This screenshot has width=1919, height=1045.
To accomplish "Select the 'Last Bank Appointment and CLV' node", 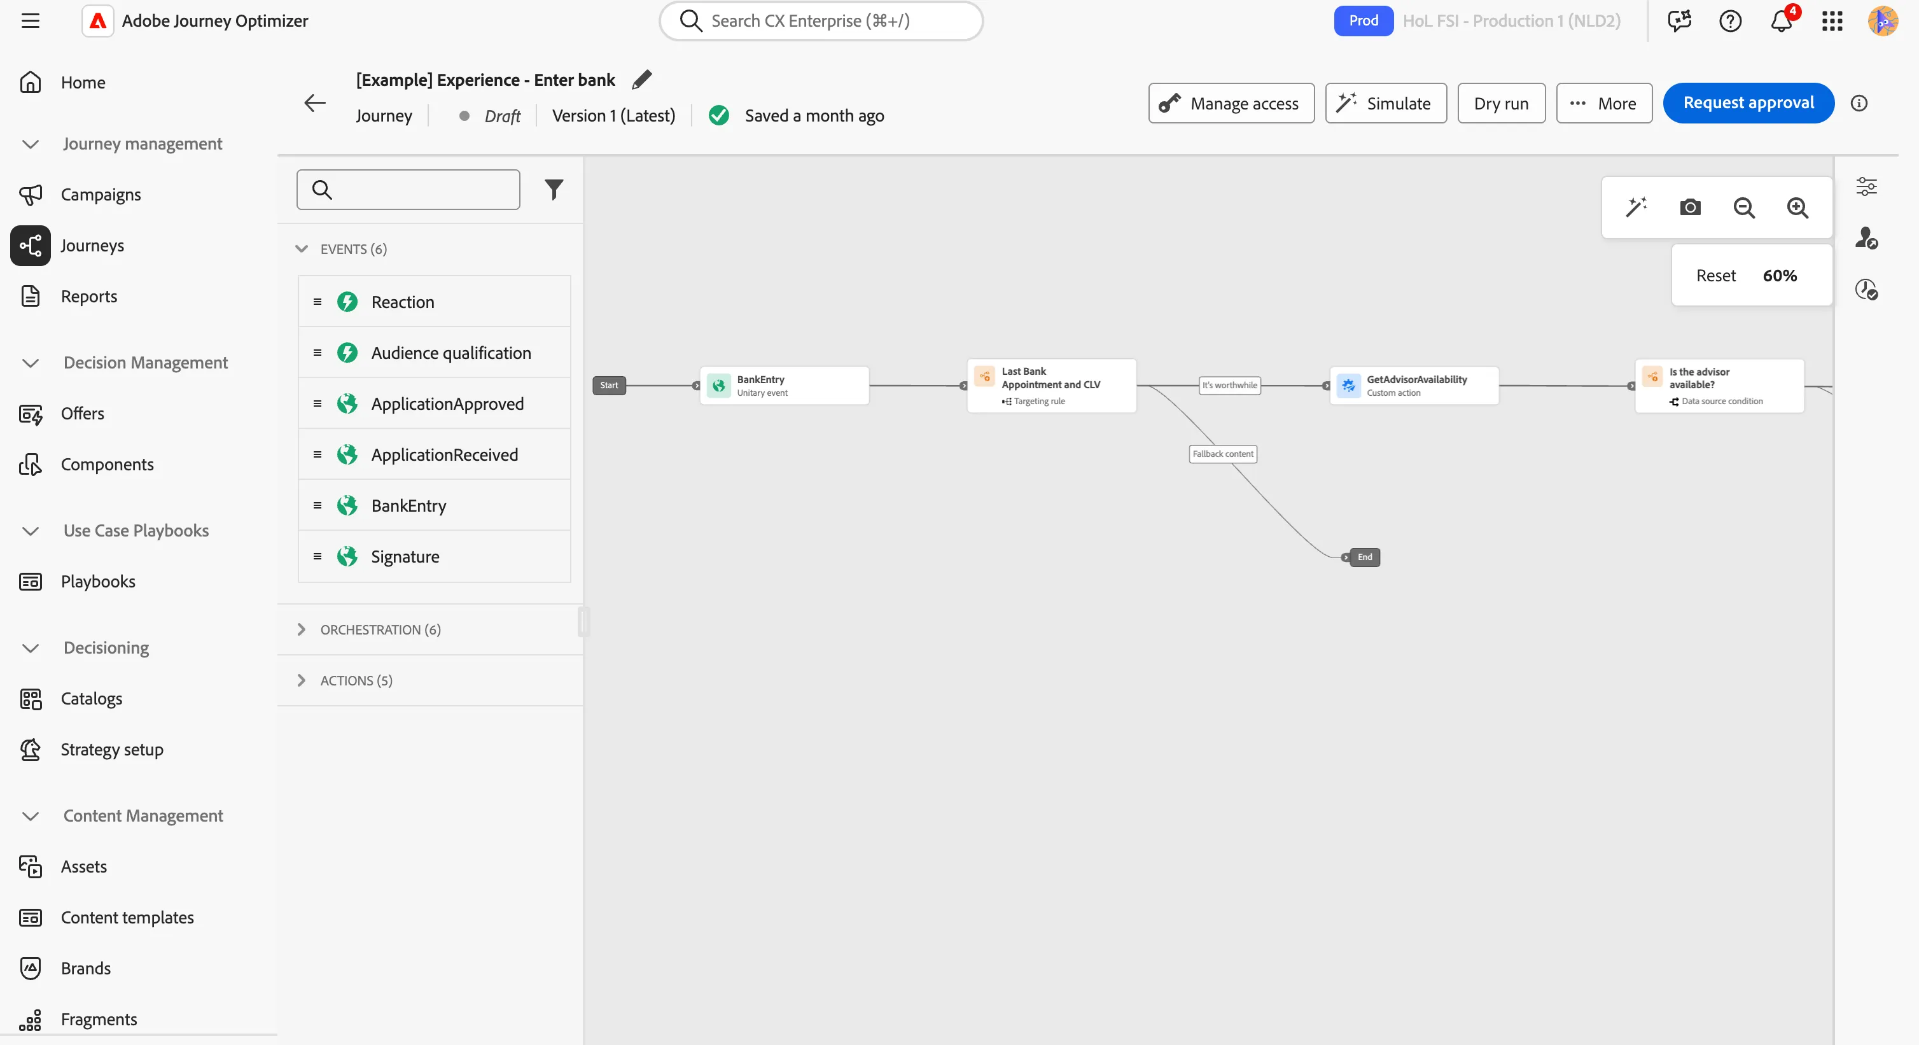I will (x=1051, y=386).
